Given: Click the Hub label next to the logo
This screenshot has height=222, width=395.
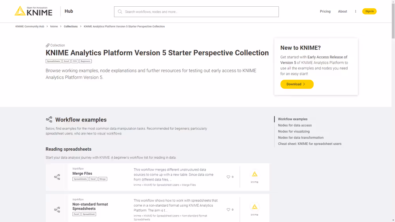Looking at the screenshot, I should pos(69,11).
